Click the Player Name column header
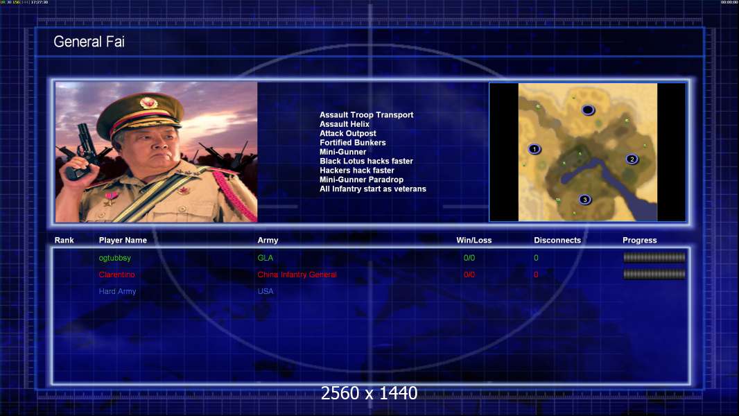This screenshot has height=416, width=739. click(123, 241)
